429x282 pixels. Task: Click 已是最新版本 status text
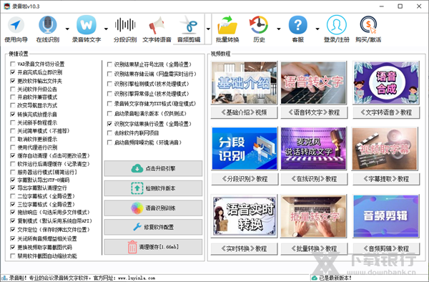[x=335, y=278]
